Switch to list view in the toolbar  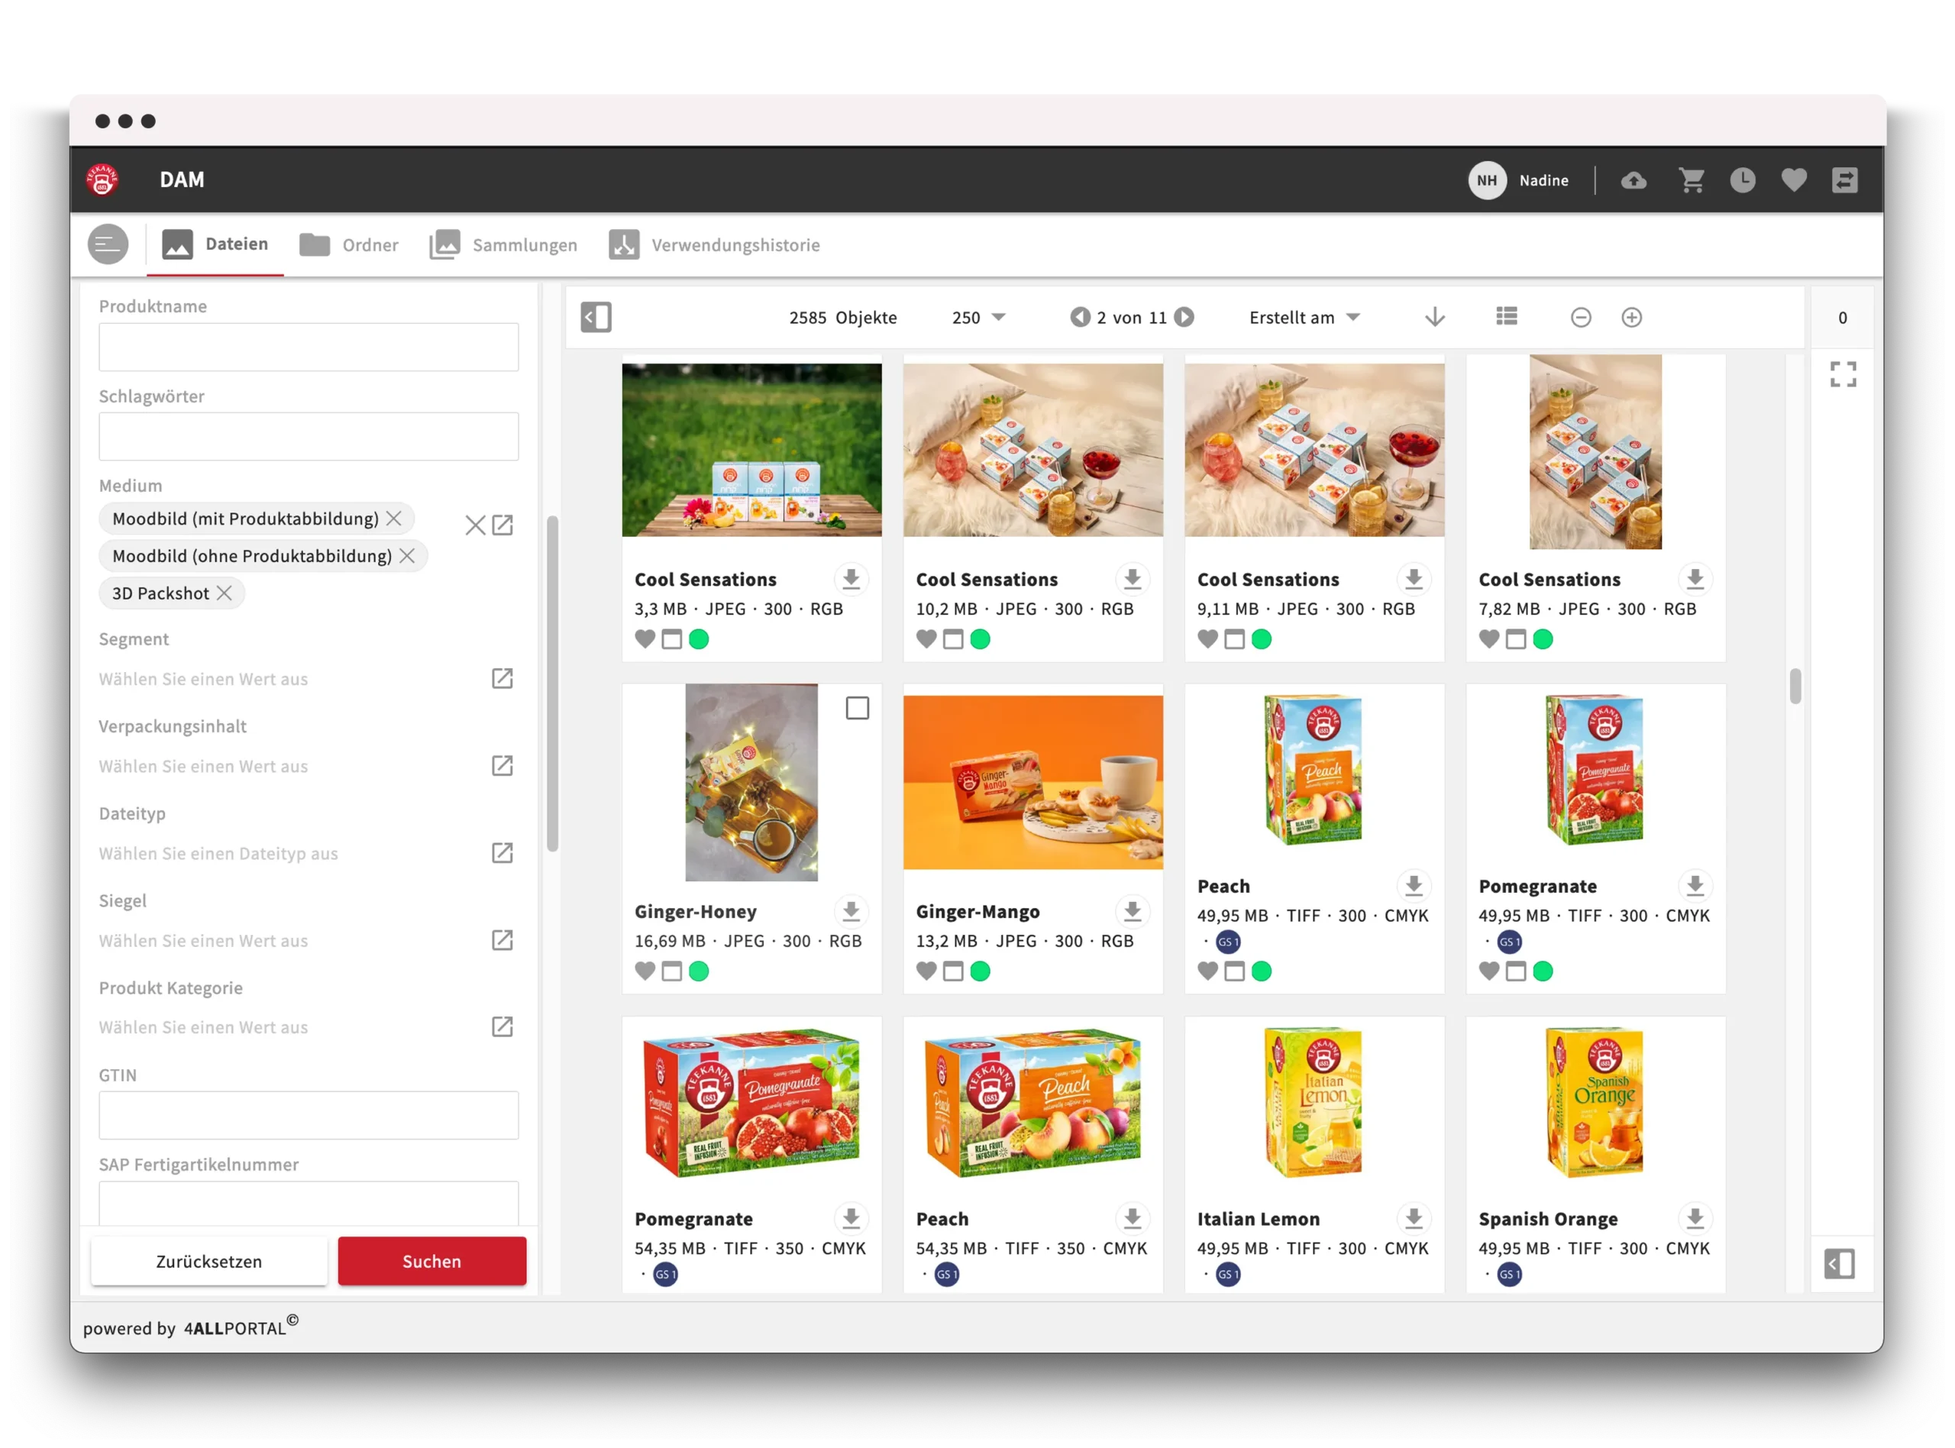1506,317
